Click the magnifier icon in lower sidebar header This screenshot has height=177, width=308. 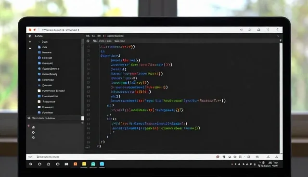coord(29,118)
